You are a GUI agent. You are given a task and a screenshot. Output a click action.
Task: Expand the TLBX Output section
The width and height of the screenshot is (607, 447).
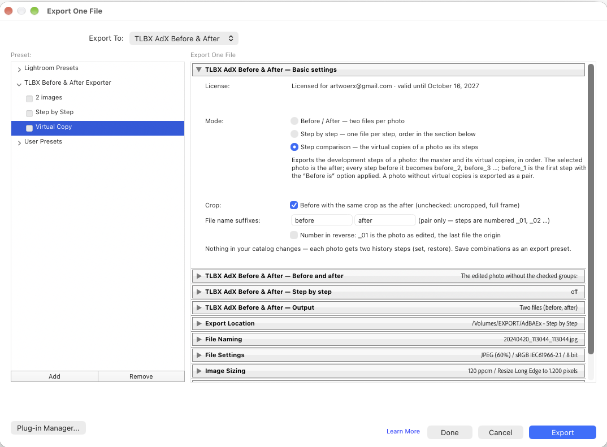pyautogui.click(x=199, y=307)
